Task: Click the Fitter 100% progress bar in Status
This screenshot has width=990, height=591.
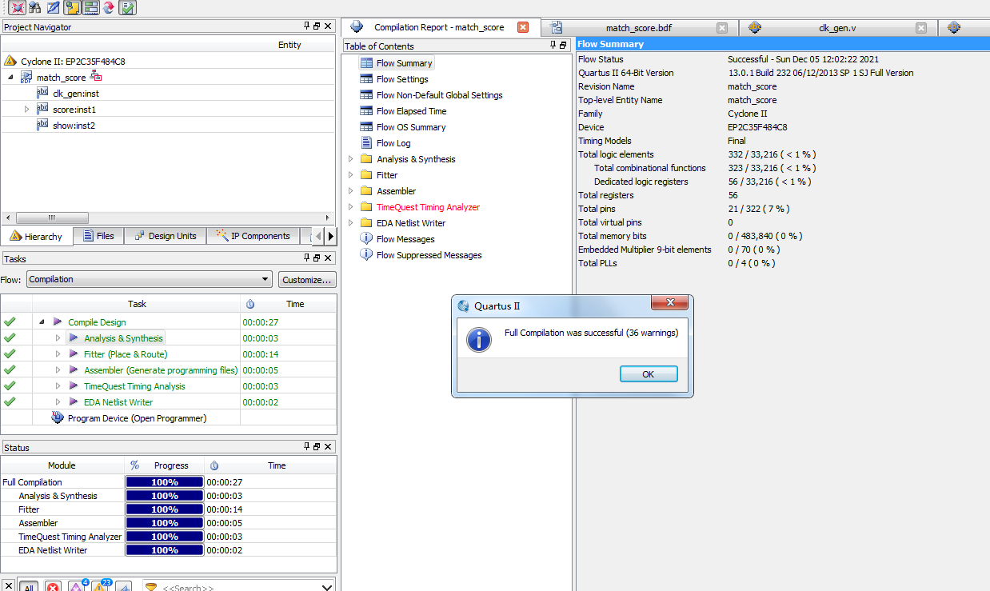Action: coord(165,509)
